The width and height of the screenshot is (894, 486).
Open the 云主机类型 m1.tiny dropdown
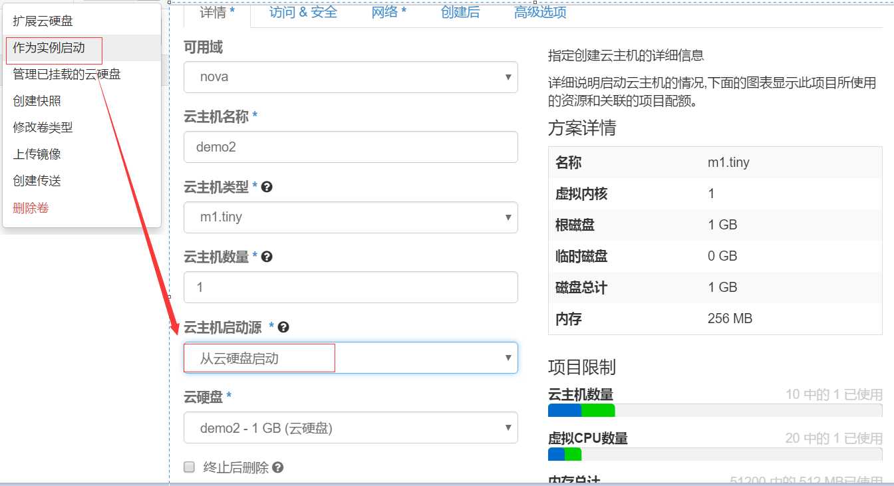(351, 217)
